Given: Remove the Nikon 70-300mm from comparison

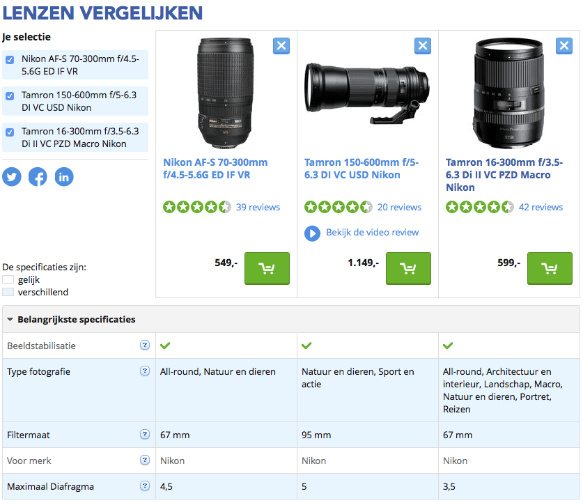Looking at the screenshot, I should (281, 45).
